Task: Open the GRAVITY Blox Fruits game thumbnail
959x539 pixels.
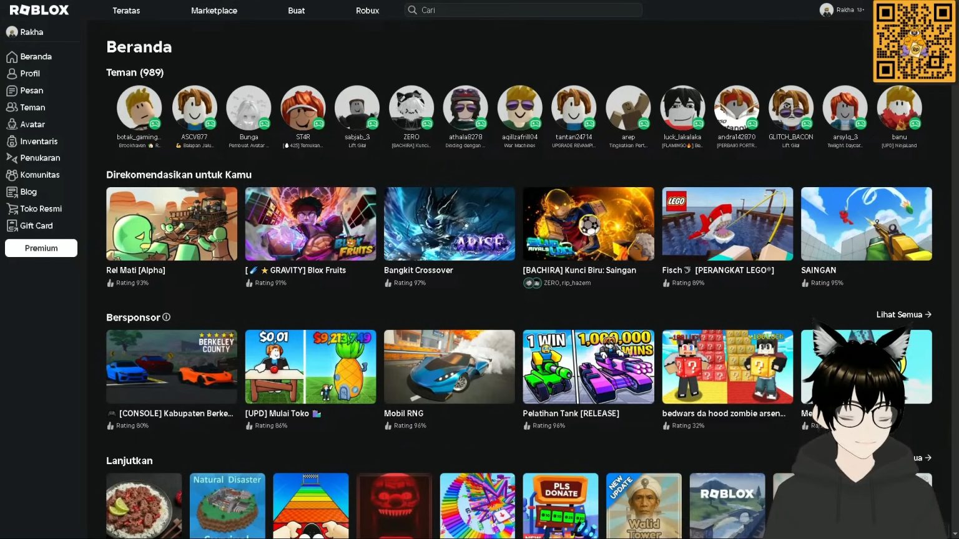Action: coord(310,224)
